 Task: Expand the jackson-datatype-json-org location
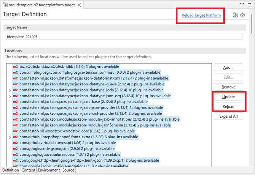tap(10, 96)
